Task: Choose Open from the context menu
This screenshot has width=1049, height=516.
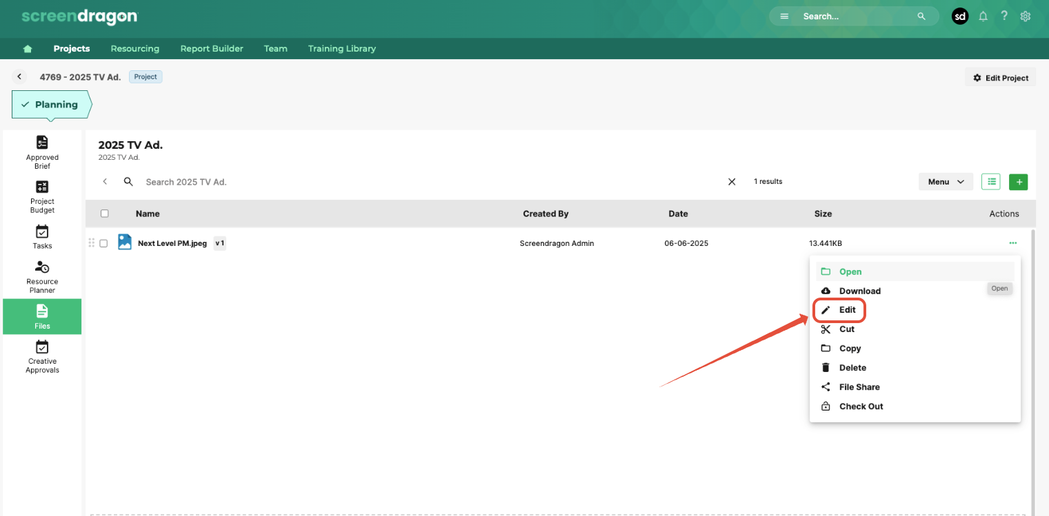Action: click(x=915, y=271)
